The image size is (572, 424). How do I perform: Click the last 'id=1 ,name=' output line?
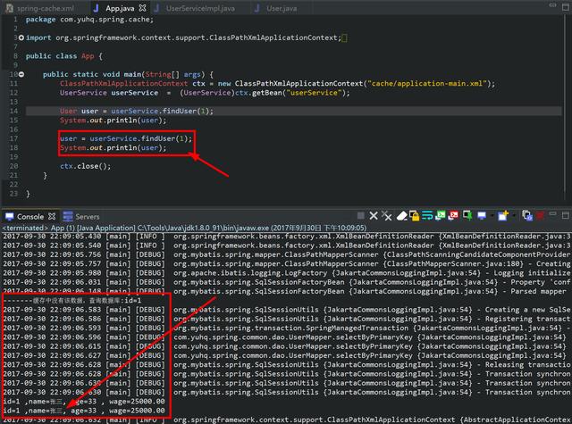(x=84, y=411)
